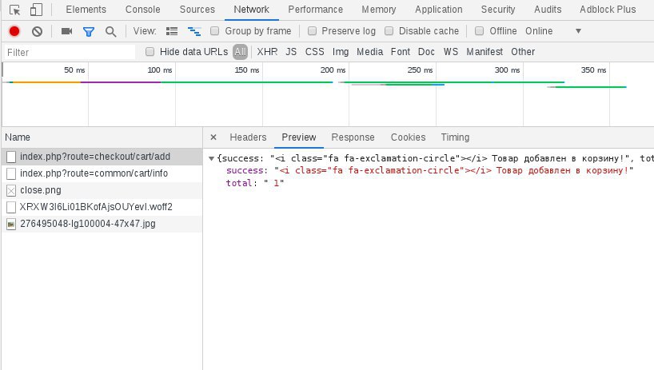
Task: Enable Hide data URLs checkbox
Action: tap(150, 52)
